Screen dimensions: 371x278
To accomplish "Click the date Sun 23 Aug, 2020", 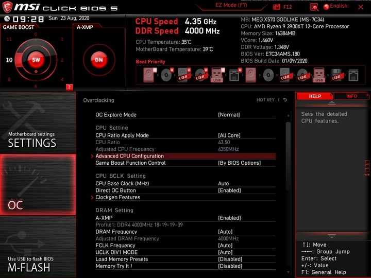I will [69, 18].
